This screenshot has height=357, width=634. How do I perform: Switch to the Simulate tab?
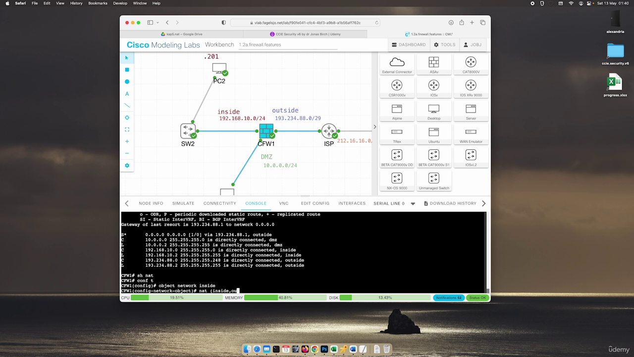183,203
